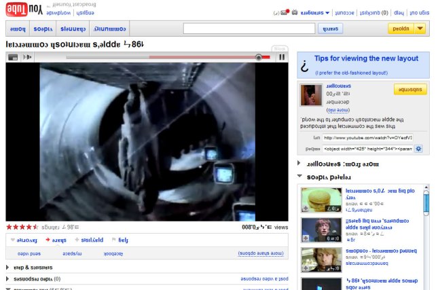Click the 'english' language link

pyautogui.click(x=85, y=13)
